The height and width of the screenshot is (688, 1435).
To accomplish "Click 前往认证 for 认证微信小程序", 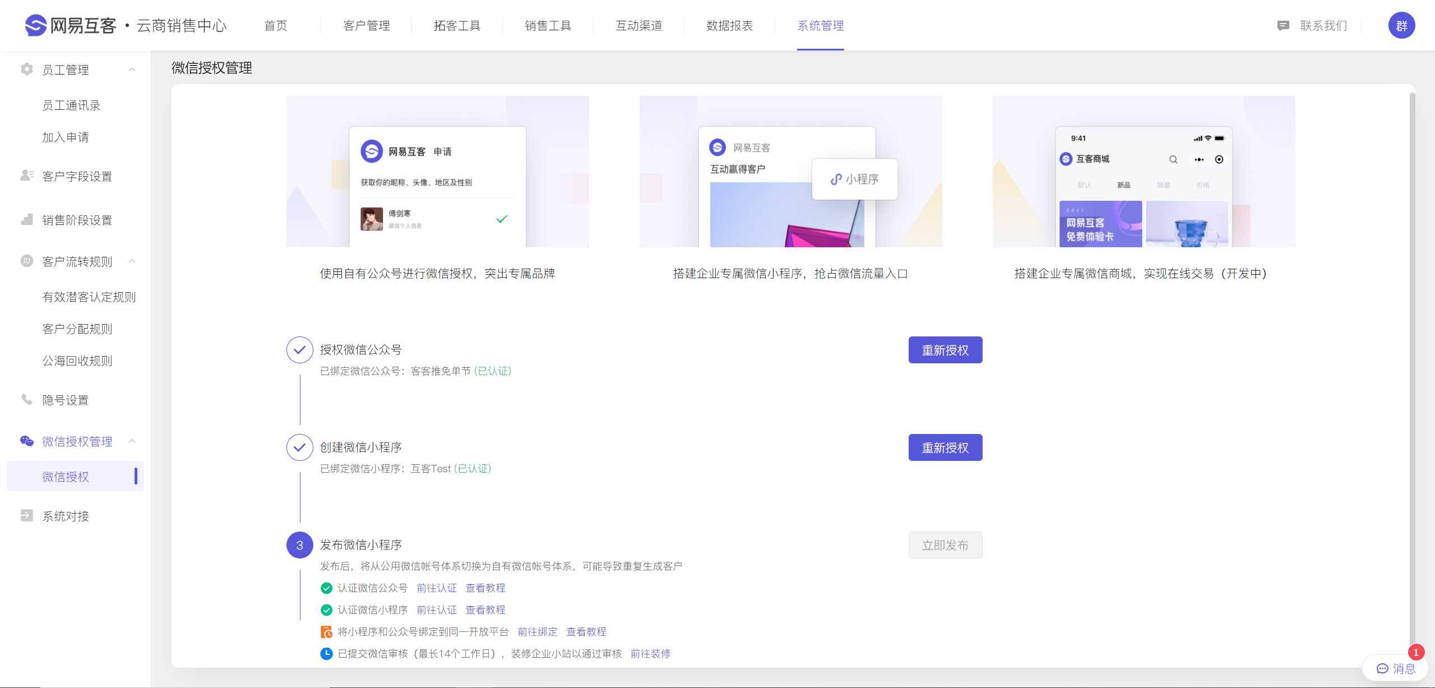I will (x=437, y=610).
